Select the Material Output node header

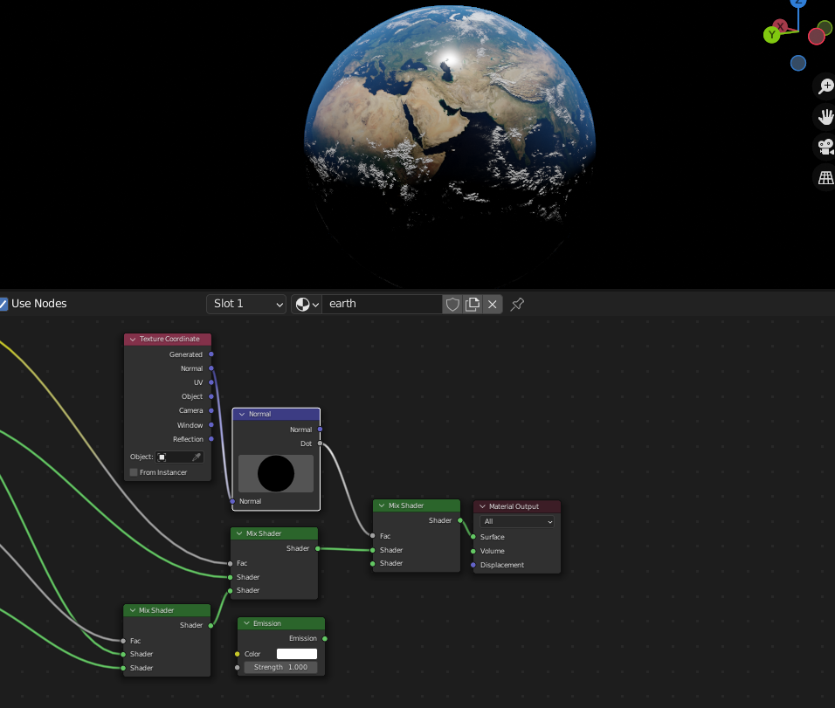point(516,506)
